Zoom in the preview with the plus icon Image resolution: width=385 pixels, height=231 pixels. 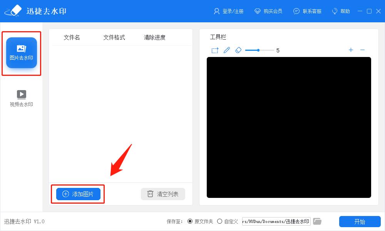pos(351,50)
